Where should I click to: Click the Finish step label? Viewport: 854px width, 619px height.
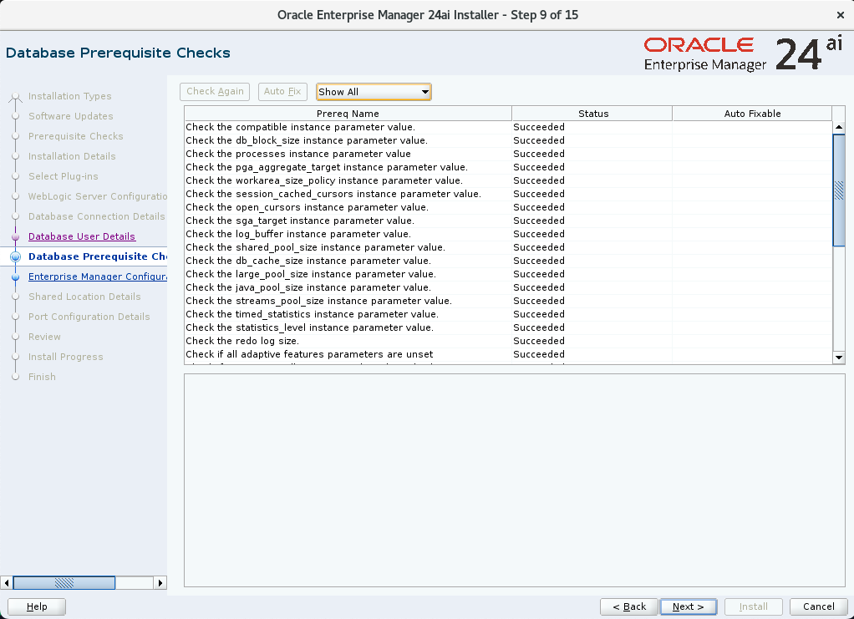tap(42, 377)
